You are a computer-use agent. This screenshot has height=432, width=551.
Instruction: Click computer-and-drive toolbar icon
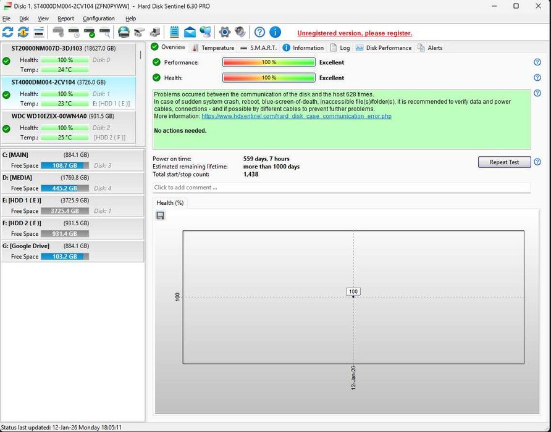155,32
